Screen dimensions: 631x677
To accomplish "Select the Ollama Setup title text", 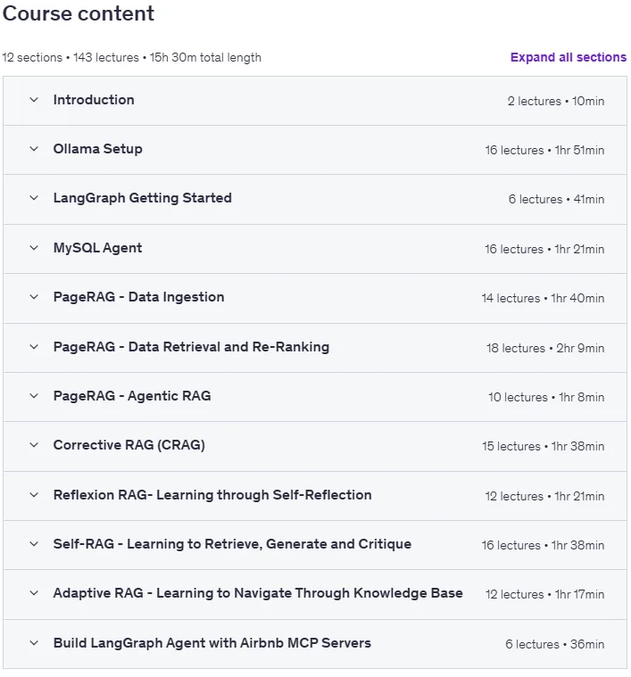I will (x=97, y=149).
